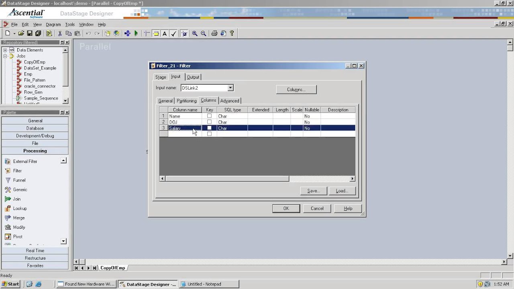
Task: Click the Columns... button
Action: (x=296, y=90)
